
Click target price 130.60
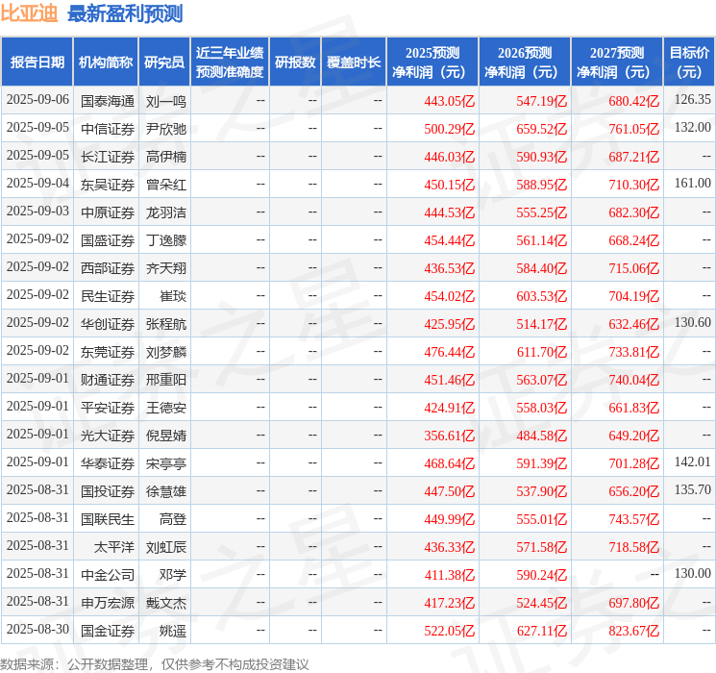point(693,323)
